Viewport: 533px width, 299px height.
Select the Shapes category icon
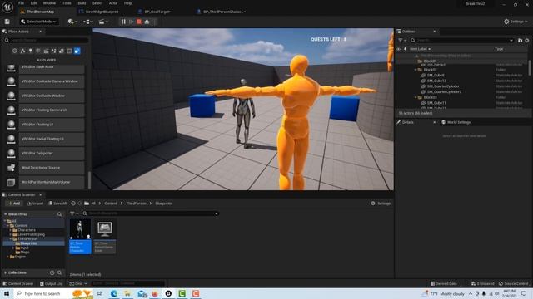pyautogui.click(x=38, y=51)
